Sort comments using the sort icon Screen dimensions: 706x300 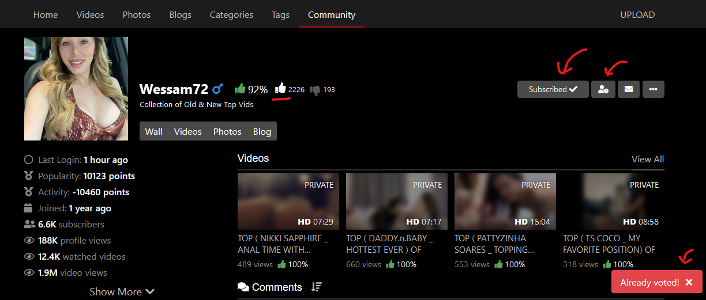click(x=316, y=287)
